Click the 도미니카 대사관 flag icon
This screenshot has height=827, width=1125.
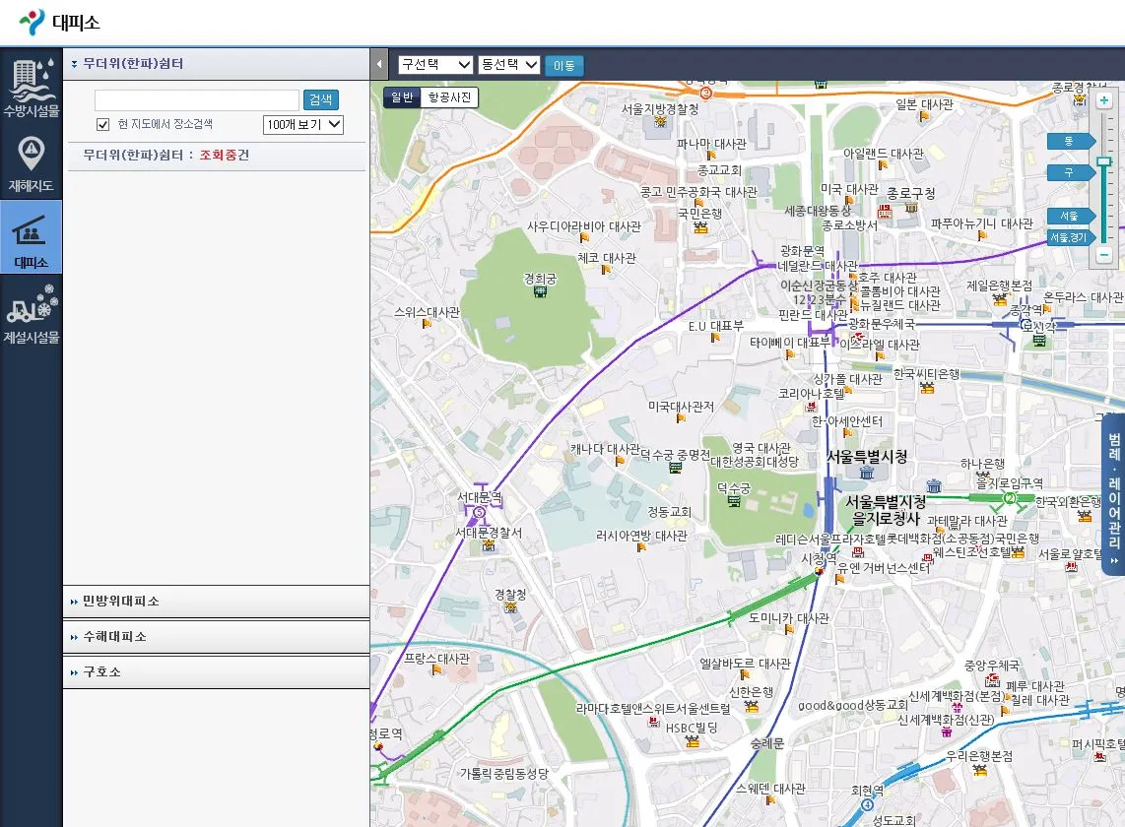click(789, 630)
